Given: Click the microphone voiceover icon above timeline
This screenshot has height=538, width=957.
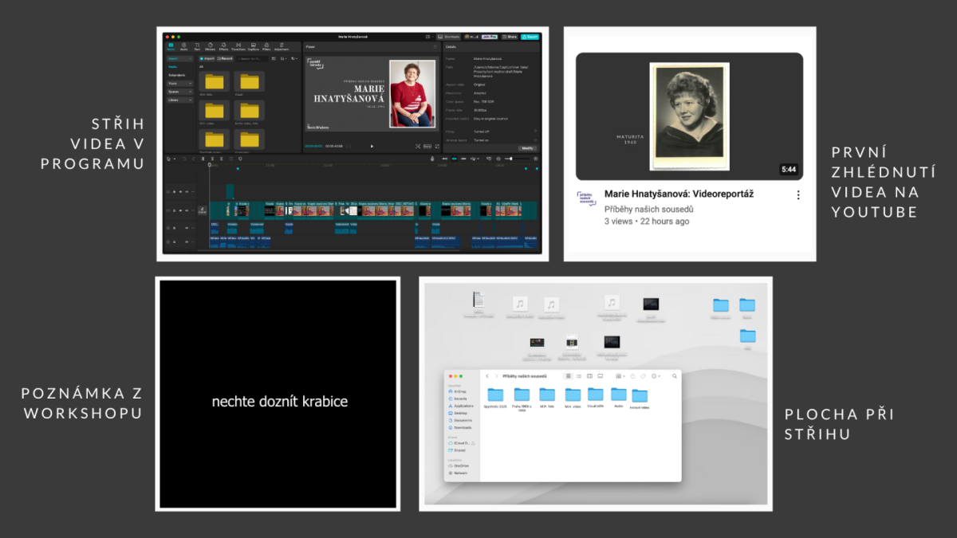Looking at the screenshot, I should coord(432,159).
